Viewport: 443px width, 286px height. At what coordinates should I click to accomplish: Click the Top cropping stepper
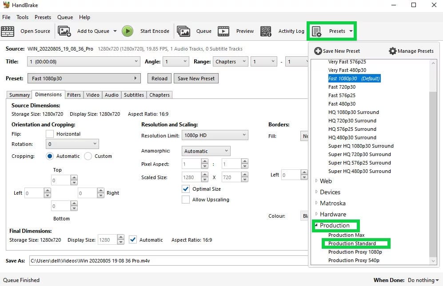click(x=74, y=180)
